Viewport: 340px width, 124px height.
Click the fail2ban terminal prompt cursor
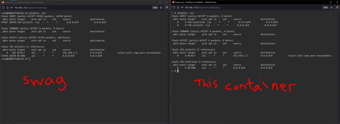(x=178, y=71)
